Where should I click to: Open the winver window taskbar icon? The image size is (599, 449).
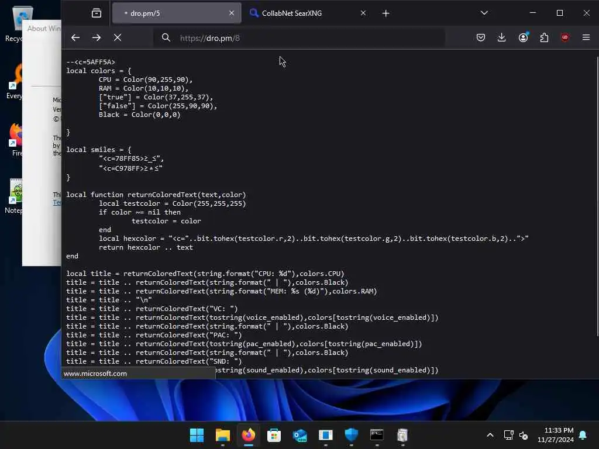coord(325,435)
